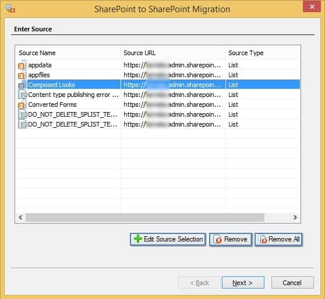
Task: Click the Content type publishing error icon
Action: coord(22,95)
